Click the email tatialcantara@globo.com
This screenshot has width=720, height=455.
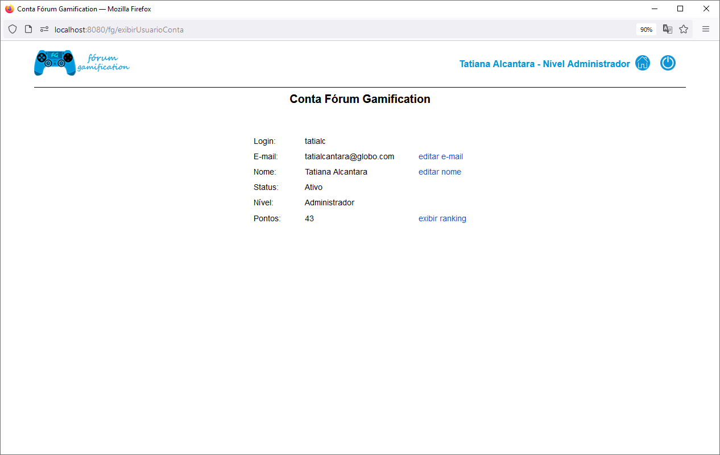[349, 156]
